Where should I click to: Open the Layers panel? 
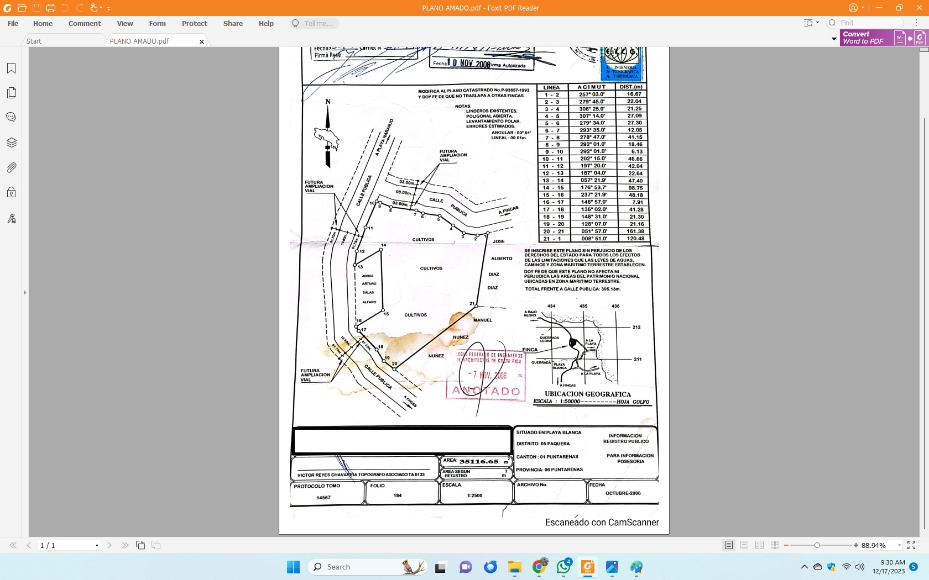(x=12, y=143)
